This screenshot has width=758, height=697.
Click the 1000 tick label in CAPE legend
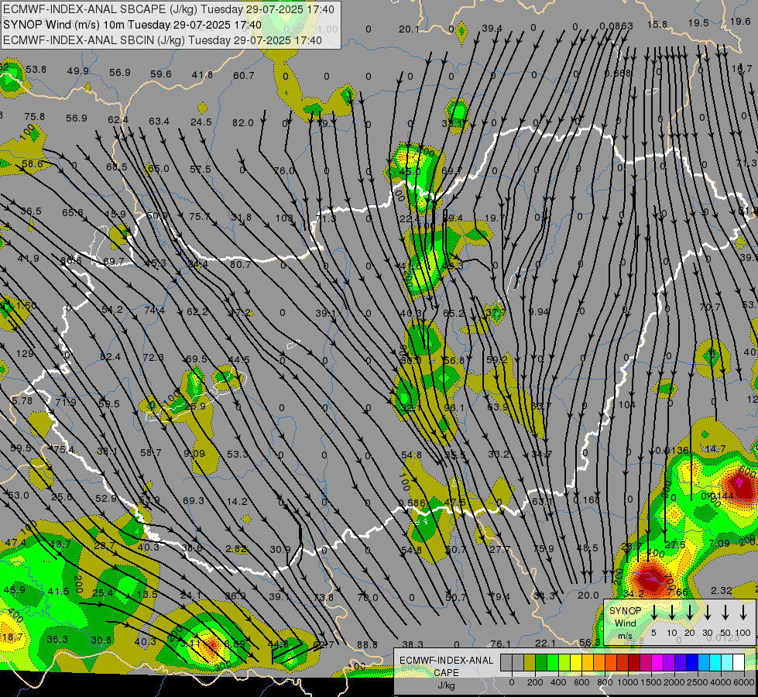pos(628,682)
